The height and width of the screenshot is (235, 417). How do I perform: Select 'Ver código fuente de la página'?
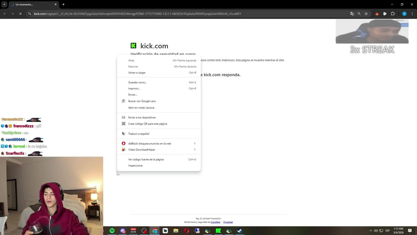click(x=159, y=160)
